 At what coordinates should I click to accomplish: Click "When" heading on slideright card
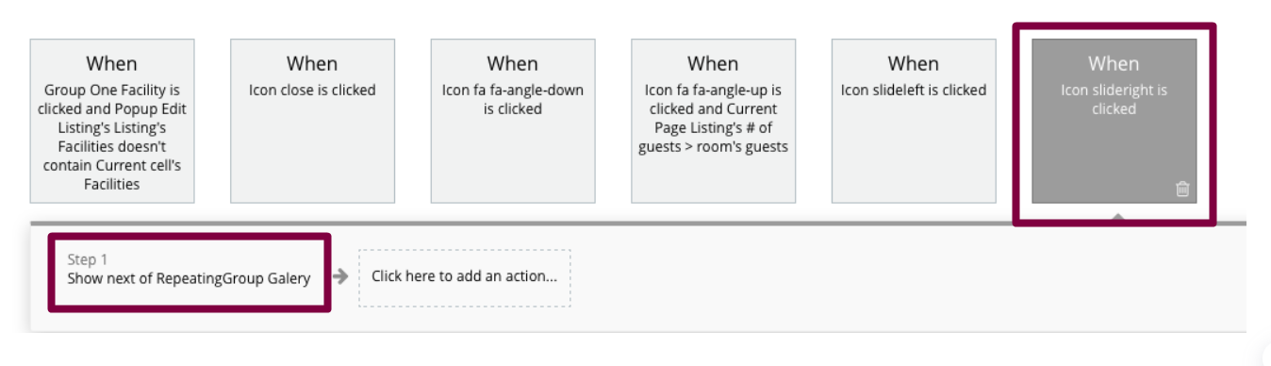(1114, 63)
